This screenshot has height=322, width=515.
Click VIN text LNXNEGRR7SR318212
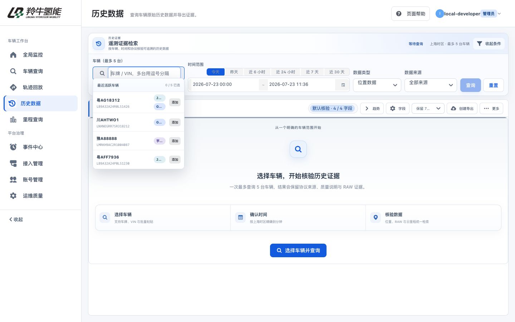click(113, 126)
